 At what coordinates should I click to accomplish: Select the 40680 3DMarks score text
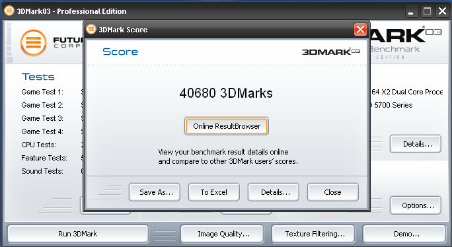tap(226, 93)
